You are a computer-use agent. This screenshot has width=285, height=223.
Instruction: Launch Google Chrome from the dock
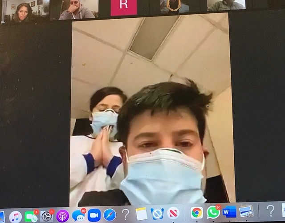pos(197,213)
